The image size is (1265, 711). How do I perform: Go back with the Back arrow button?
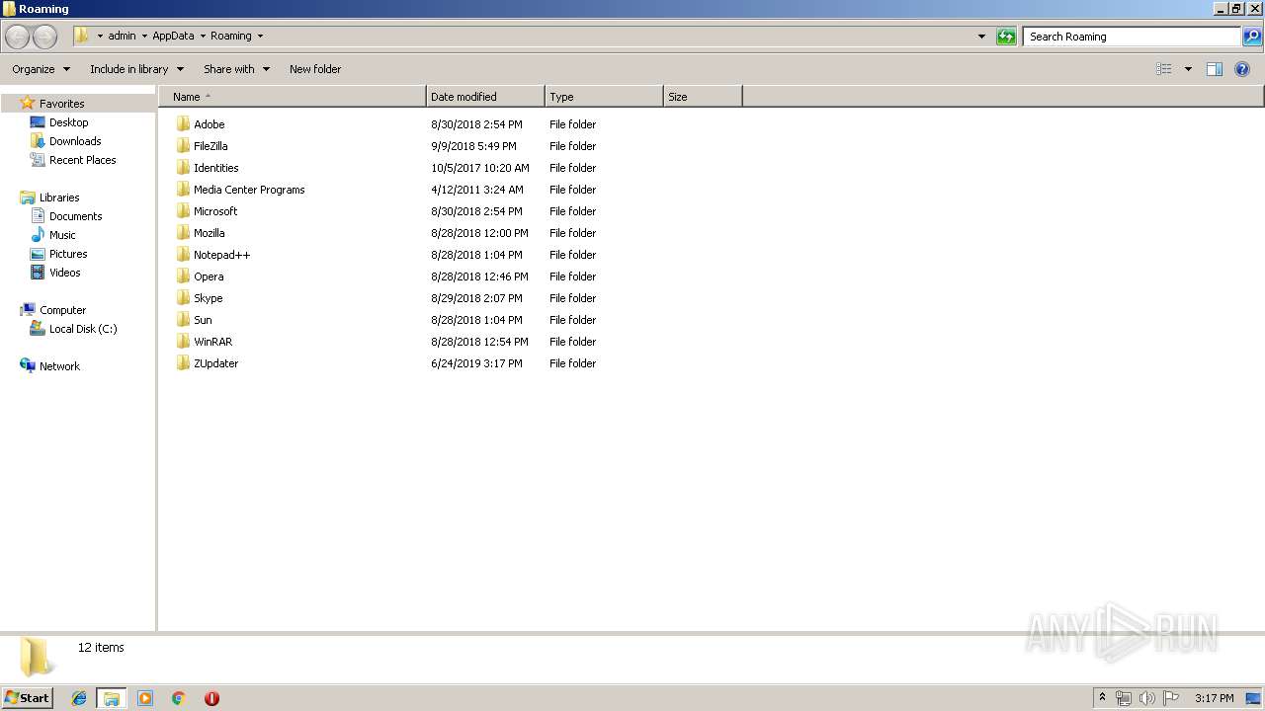tap(17, 37)
